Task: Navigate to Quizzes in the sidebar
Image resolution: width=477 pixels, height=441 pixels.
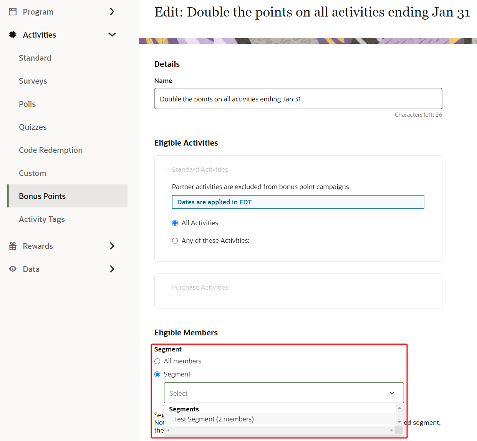Action: tap(33, 127)
